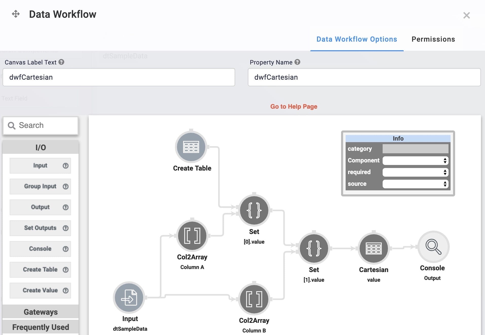Select the Cartesian value node
The width and height of the screenshot is (485, 335).
tap(374, 248)
